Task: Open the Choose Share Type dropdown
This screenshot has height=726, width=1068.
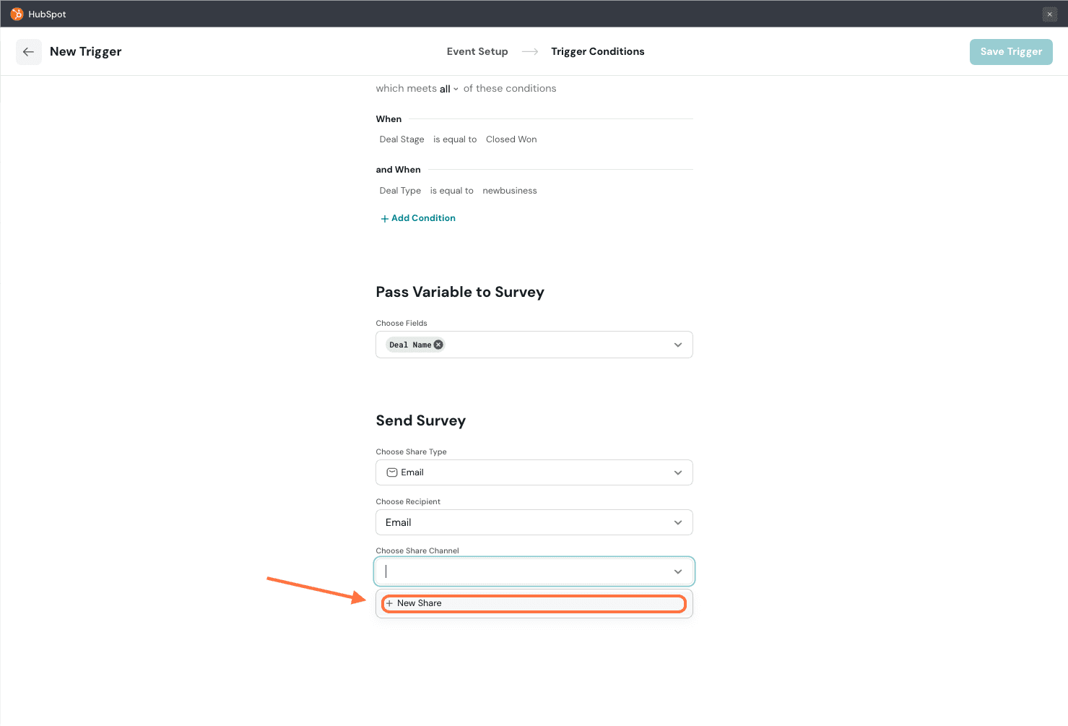Action: (534, 472)
